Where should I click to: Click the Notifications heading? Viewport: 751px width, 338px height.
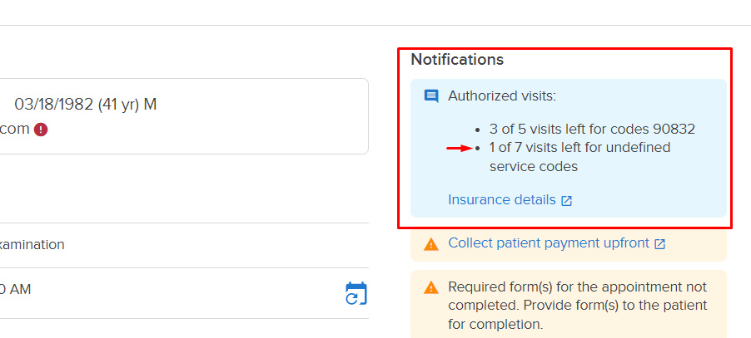(x=457, y=60)
